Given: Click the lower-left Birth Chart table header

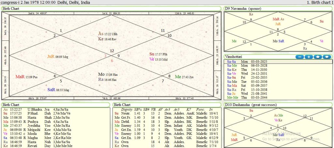Looking at the screenshot, I should pyautogui.click(x=11, y=105).
